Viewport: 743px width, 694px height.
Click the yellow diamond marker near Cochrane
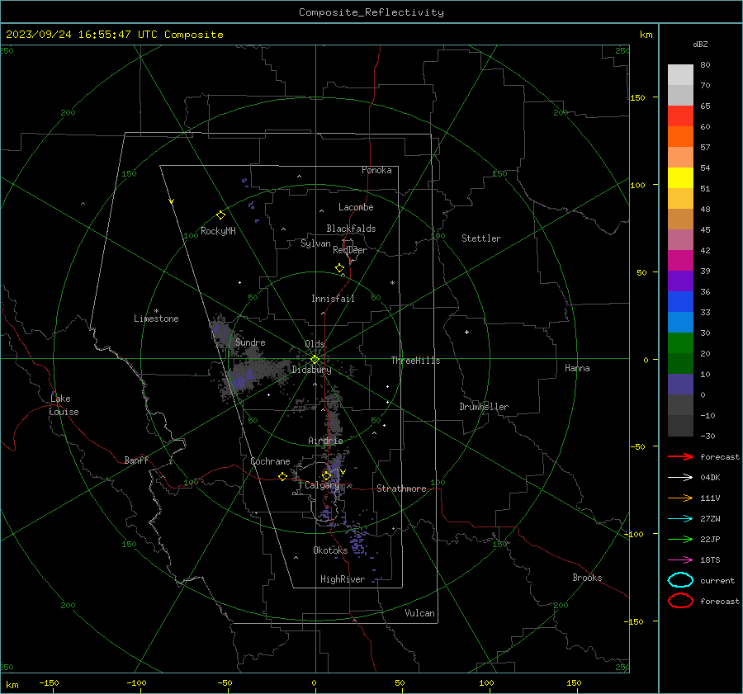(x=282, y=477)
